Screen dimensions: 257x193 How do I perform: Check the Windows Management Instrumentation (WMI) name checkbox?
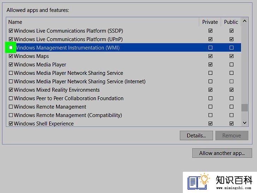pyautogui.click(x=11, y=48)
